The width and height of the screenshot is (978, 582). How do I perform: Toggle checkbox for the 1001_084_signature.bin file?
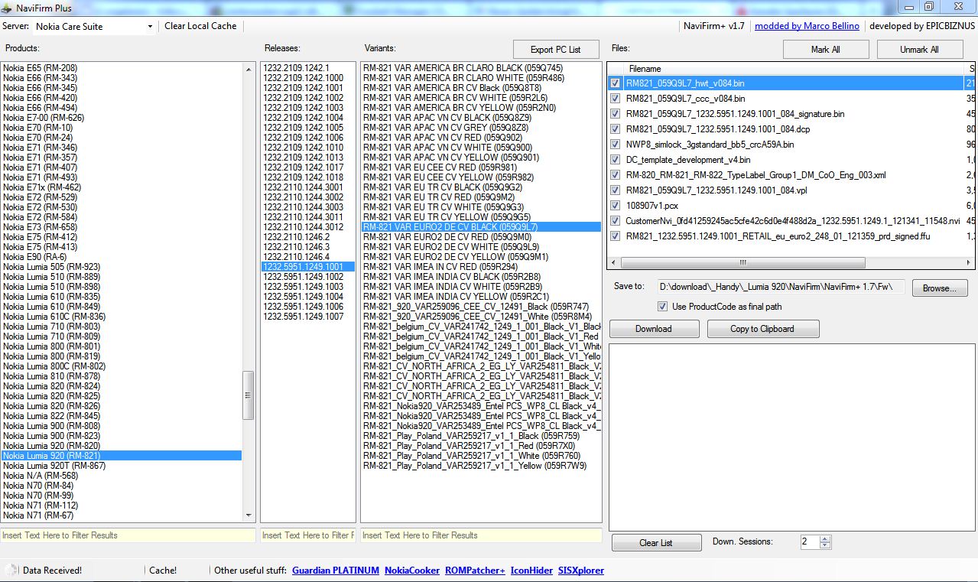[x=616, y=114]
